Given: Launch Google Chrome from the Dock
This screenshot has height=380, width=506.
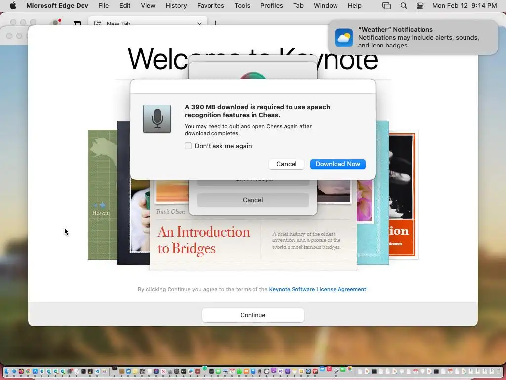Looking at the screenshot, I should point(28,371).
